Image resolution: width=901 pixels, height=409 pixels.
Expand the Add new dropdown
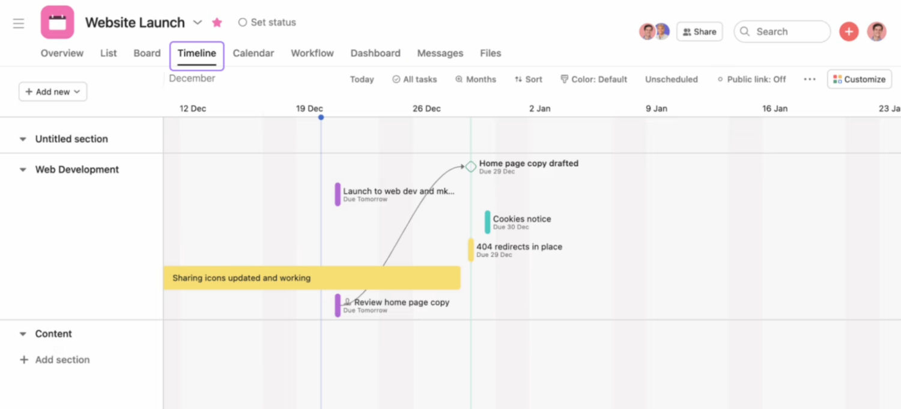pos(53,91)
